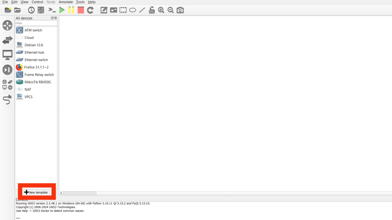The width and height of the screenshot is (392, 220).
Task: Take a screenshot with the camera icon
Action: (x=180, y=10)
